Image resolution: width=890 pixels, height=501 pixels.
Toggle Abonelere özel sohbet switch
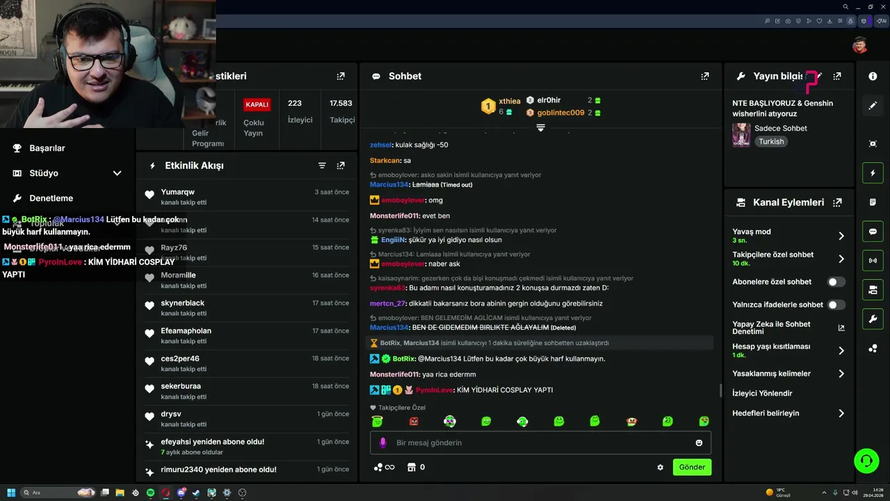(x=836, y=282)
